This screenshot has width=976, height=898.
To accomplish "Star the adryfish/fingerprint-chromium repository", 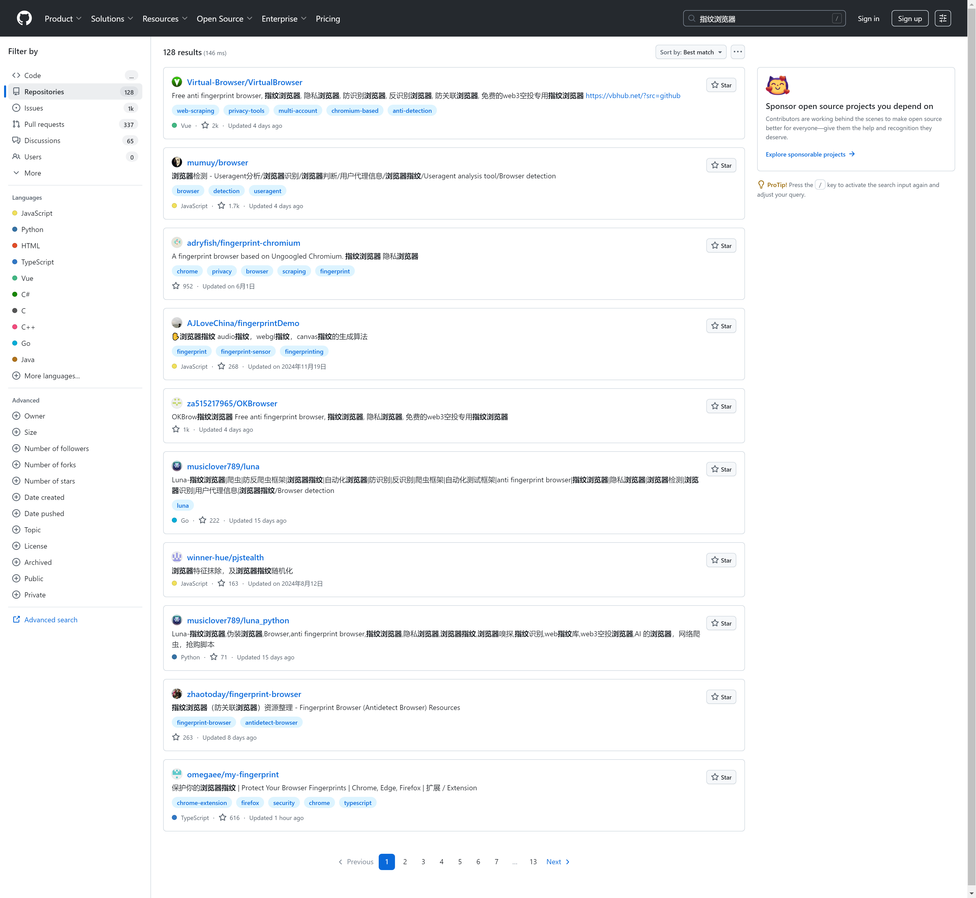I will (x=721, y=246).
